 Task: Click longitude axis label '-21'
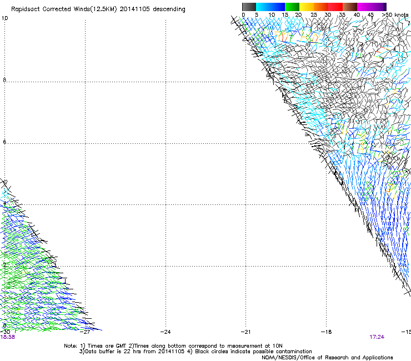[245, 332]
